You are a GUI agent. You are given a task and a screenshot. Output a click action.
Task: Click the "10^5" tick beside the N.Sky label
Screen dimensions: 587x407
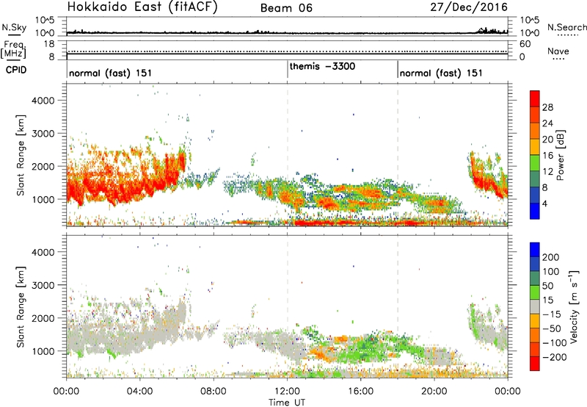(45, 21)
